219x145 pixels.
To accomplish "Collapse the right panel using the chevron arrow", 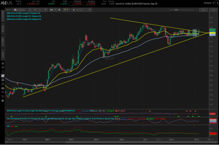I will (218, 3).
